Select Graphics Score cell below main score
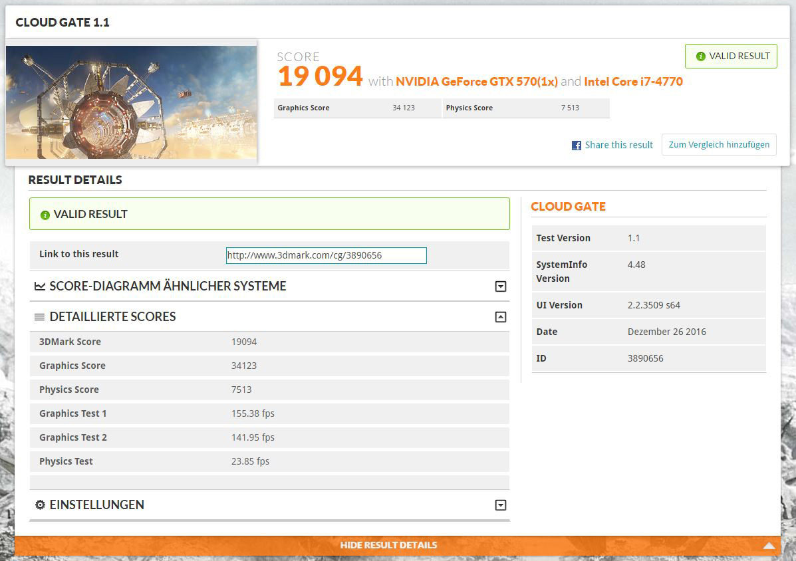 point(357,108)
